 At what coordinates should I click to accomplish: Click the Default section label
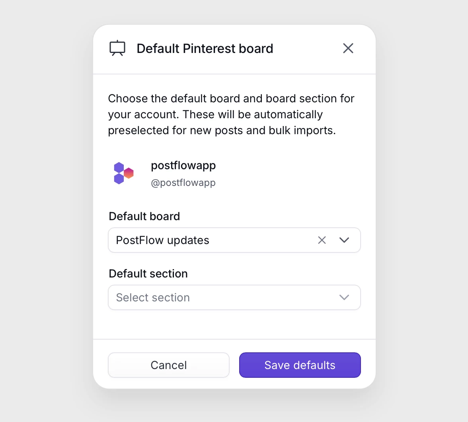[148, 274]
